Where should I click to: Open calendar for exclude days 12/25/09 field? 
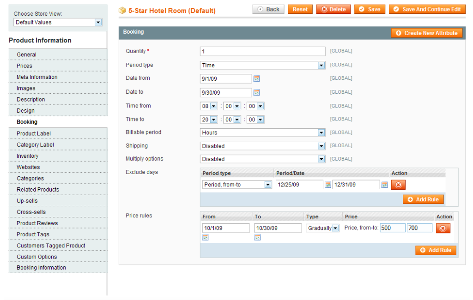tap(327, 185)
